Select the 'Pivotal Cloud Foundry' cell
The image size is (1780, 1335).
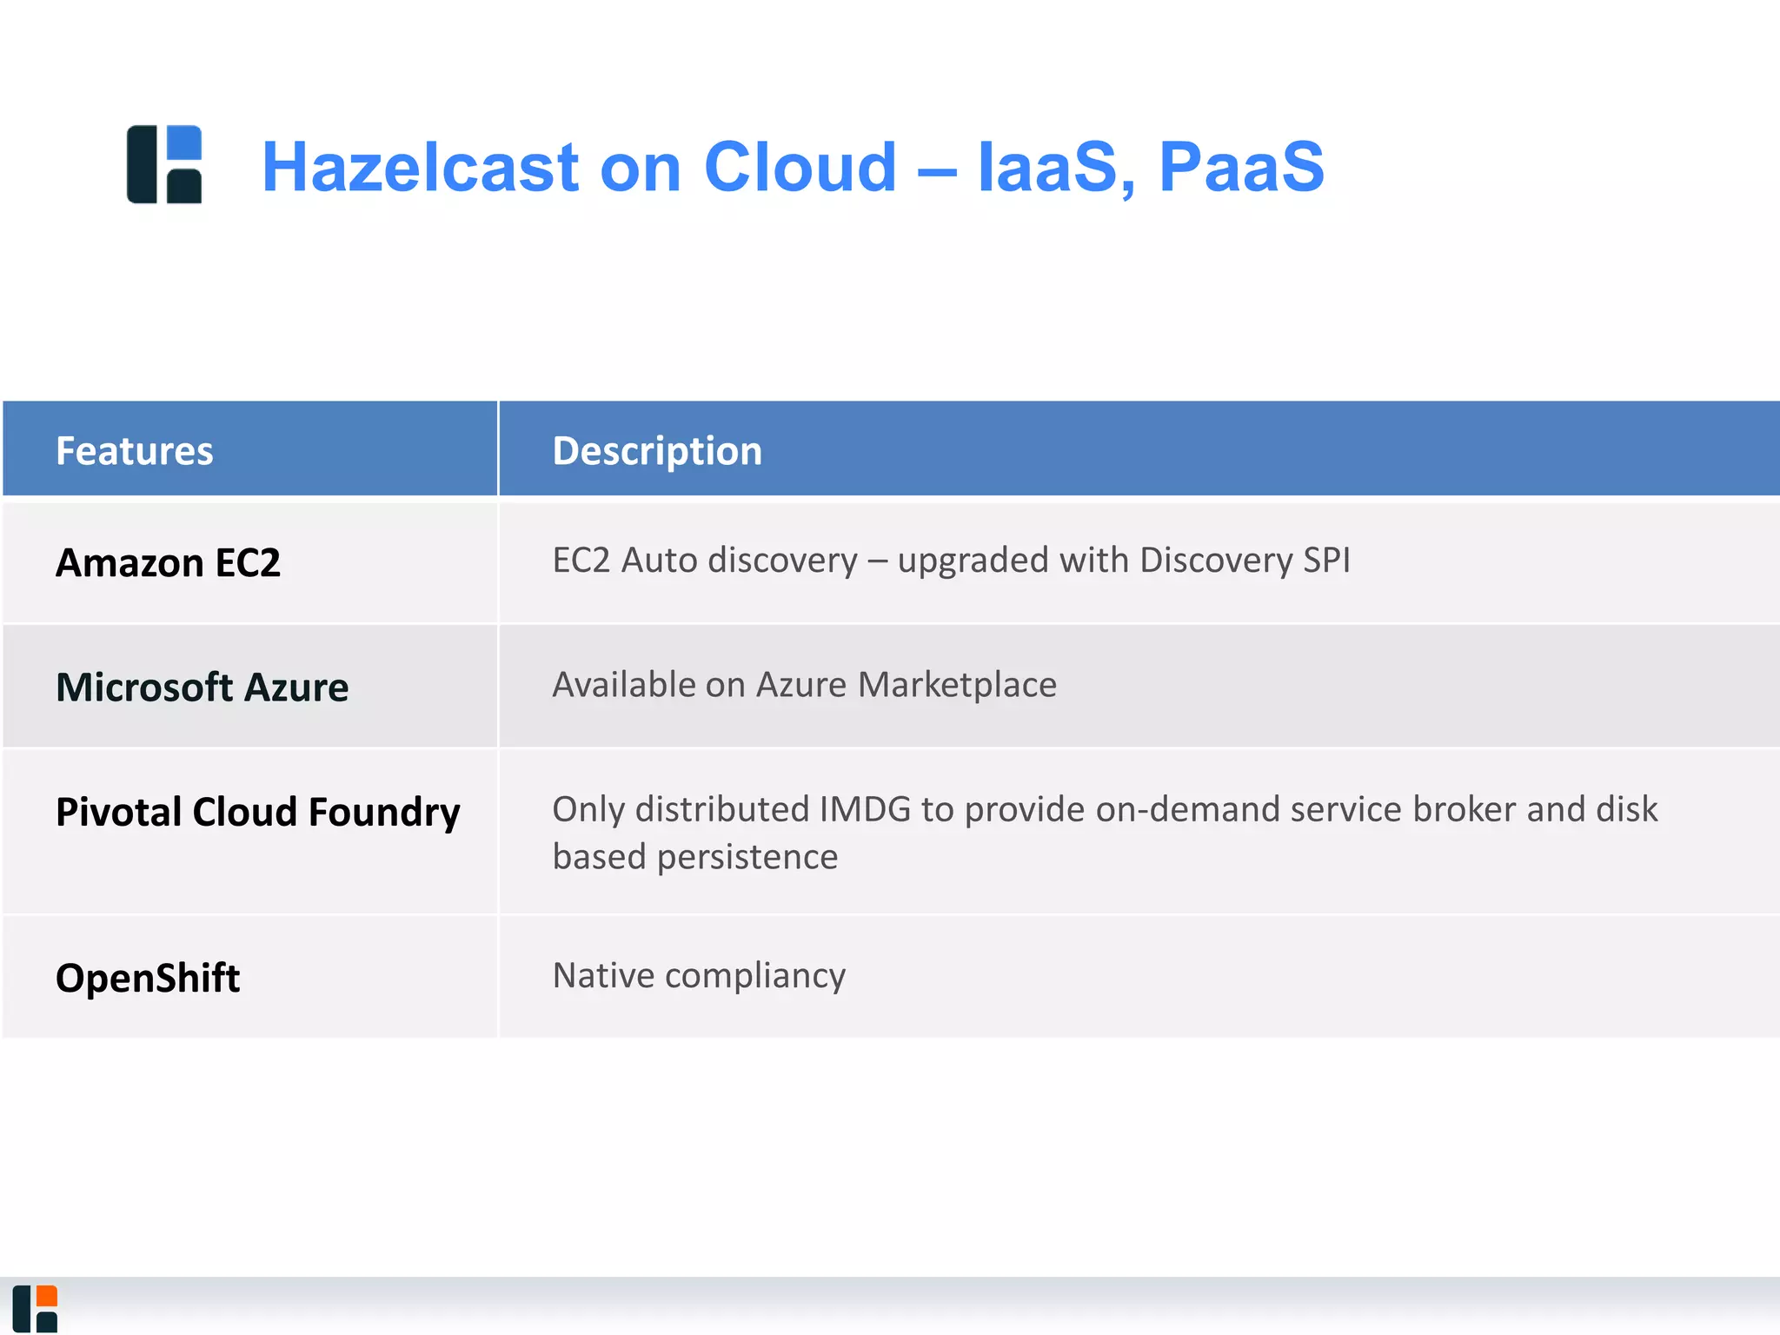pyautogui.click(x=249, y=831)
